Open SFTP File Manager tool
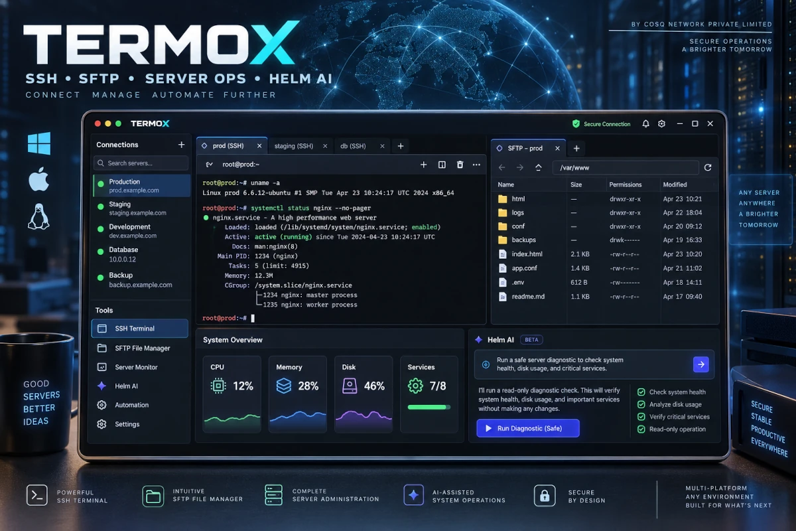This screenshot has width=796, height=531. click(140, 348)
